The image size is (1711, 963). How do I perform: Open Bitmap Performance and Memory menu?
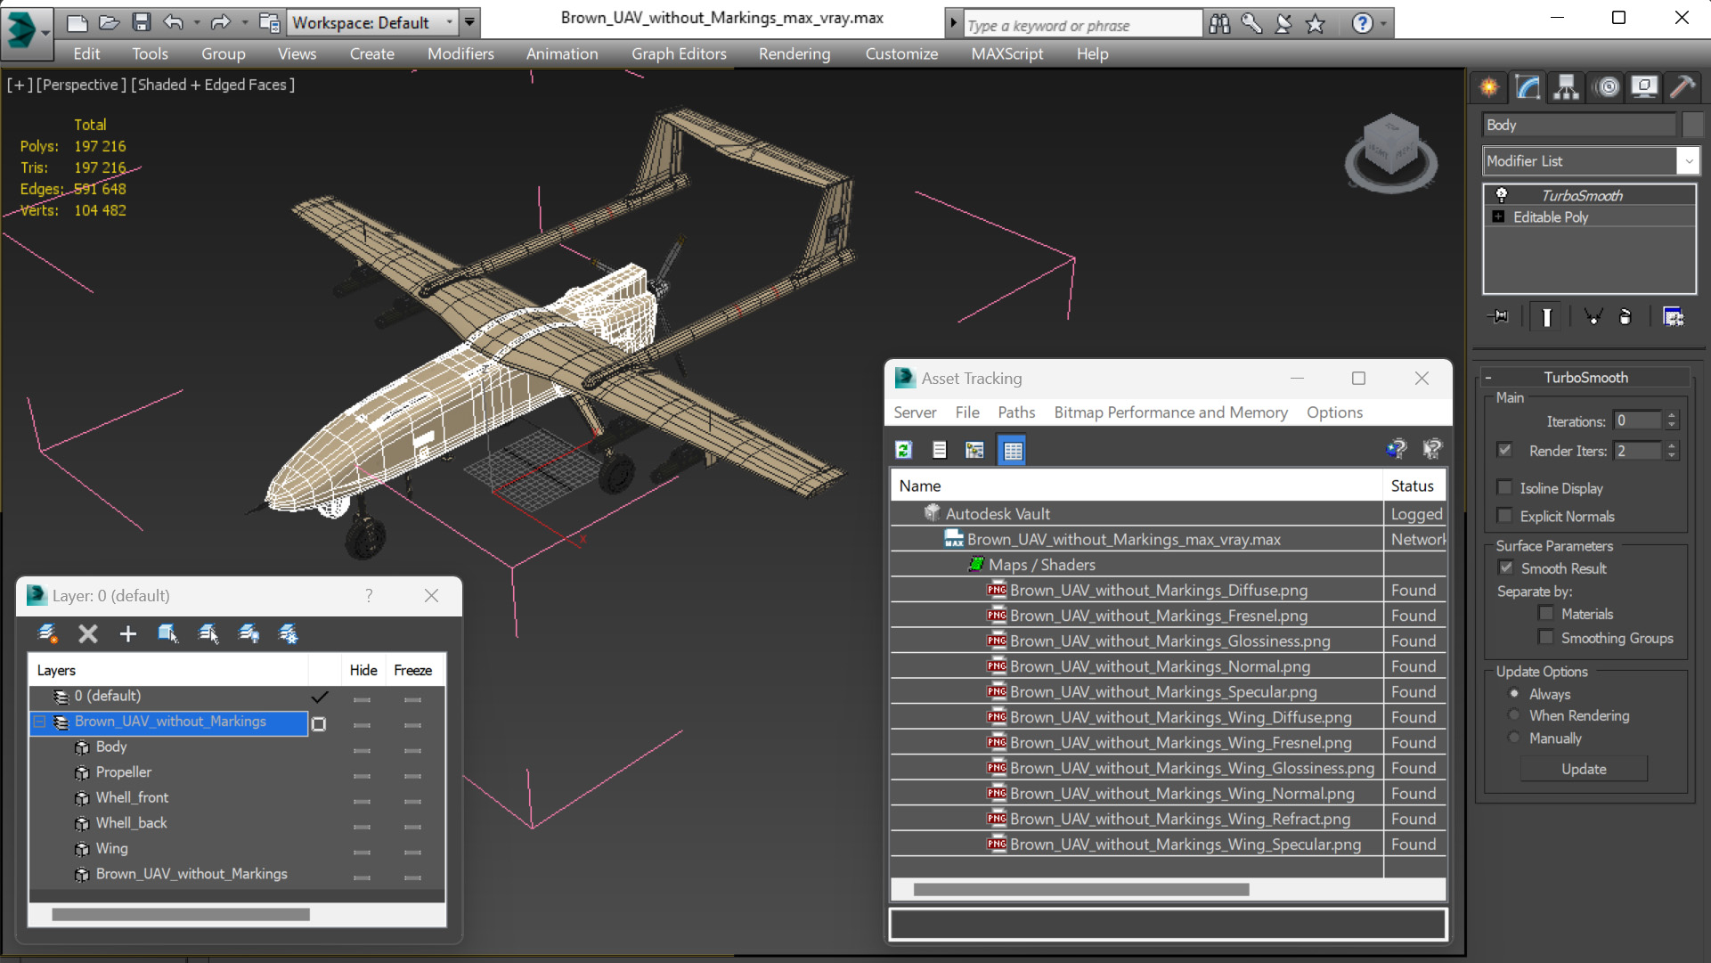(1170, 412)
